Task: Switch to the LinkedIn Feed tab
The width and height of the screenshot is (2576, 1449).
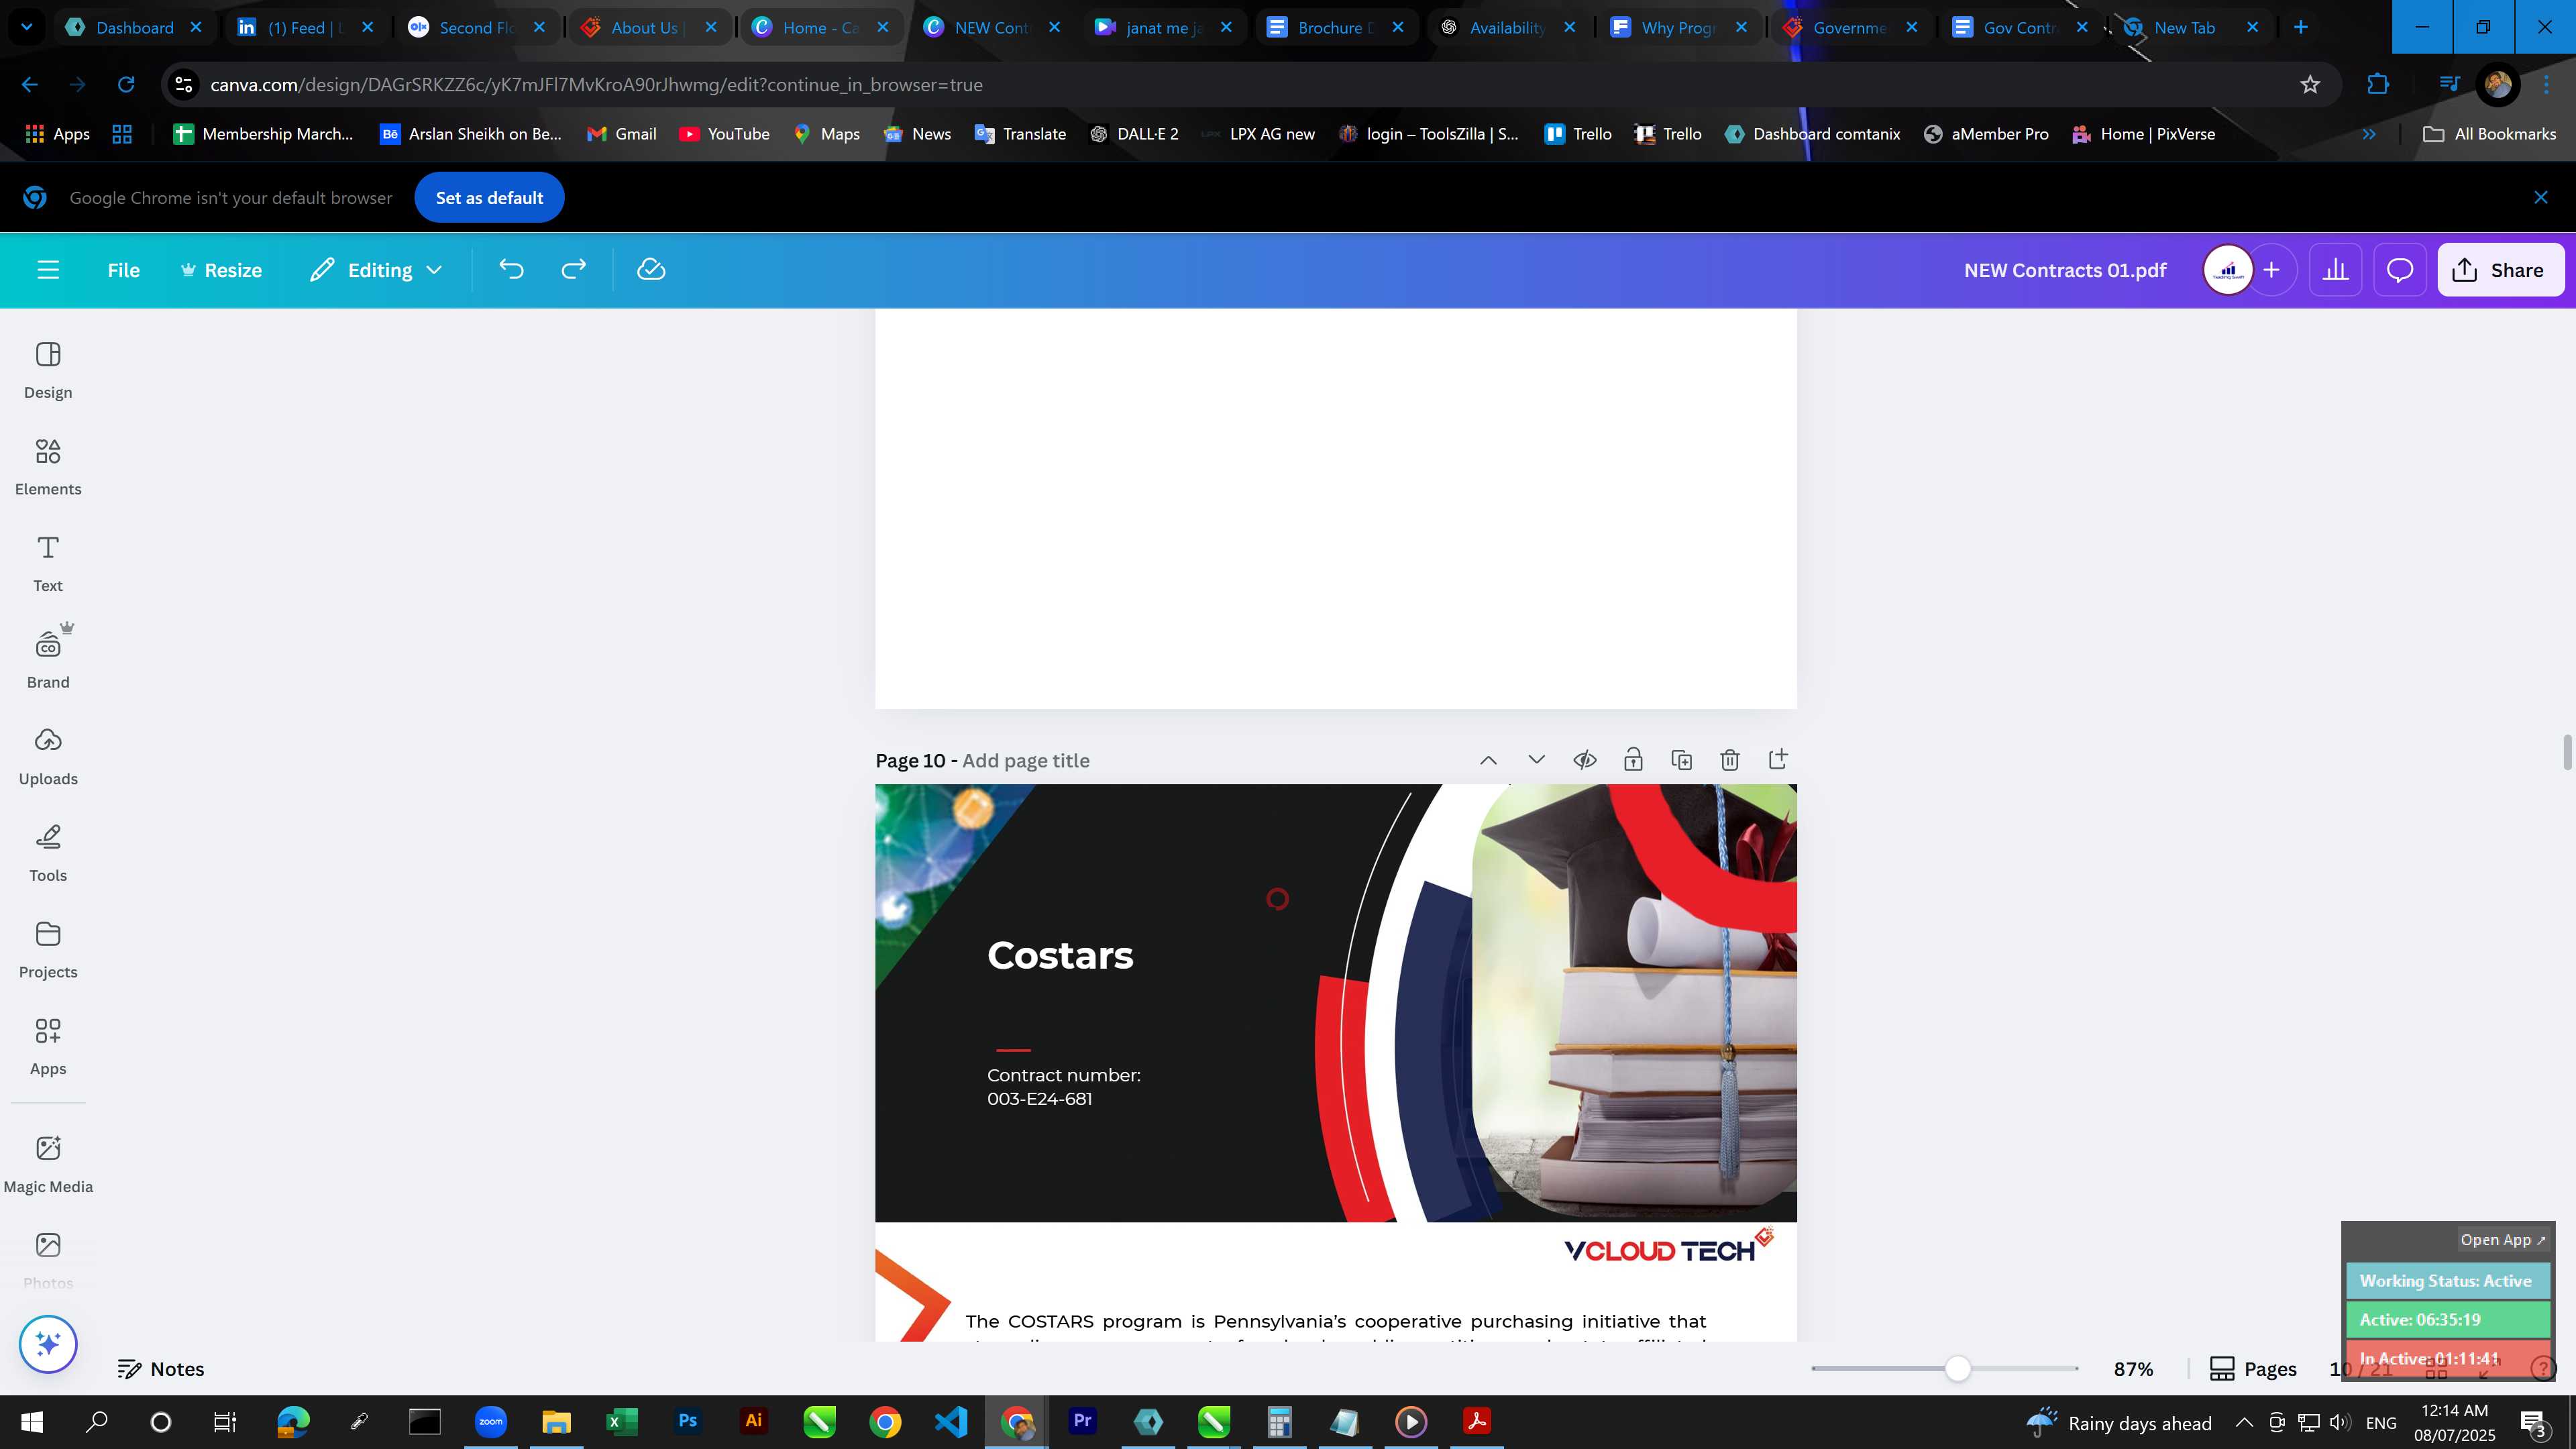Action: pyautogui.click(x=305, y=27)
